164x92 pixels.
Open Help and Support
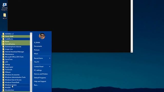click(x=40, y=81)
